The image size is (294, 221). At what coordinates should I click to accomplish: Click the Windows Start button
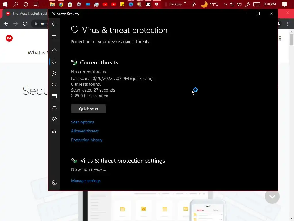(x=5, y=4)
